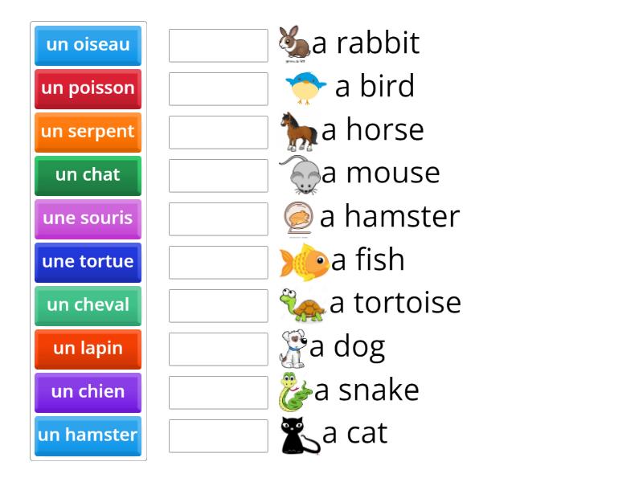The height and width of the screenshot is (482, 643).
Task: Select the hamster wheel picture
Action: click(296, 217)
